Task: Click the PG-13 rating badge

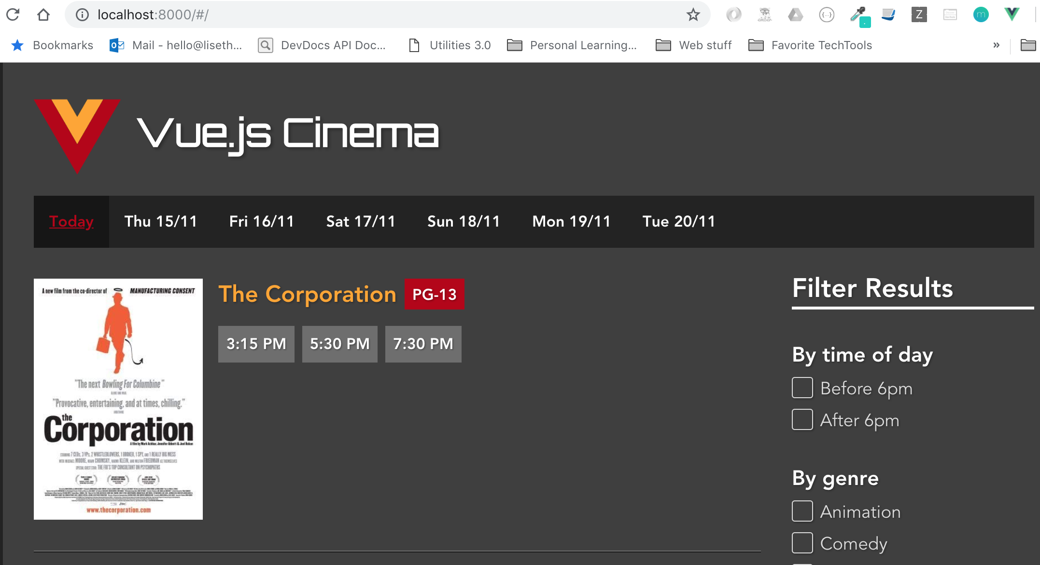Action: click(434, 294)
